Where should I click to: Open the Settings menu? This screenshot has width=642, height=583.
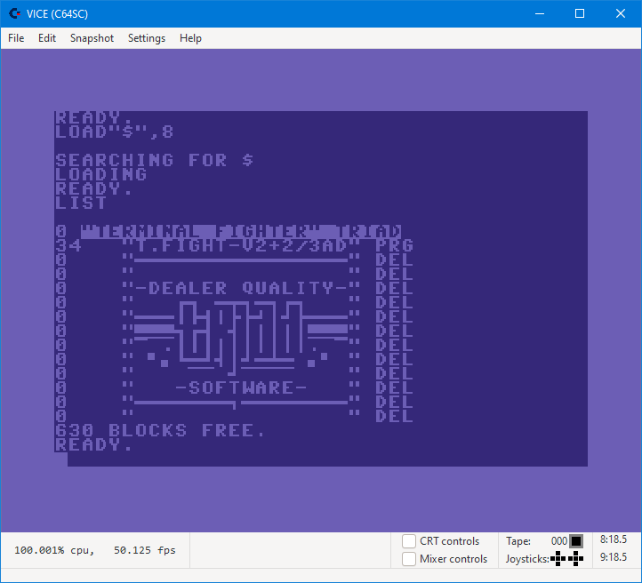[x=147, y=38]
